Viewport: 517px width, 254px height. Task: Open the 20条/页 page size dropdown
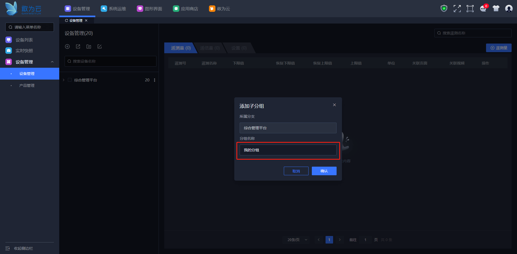point(296,240)
